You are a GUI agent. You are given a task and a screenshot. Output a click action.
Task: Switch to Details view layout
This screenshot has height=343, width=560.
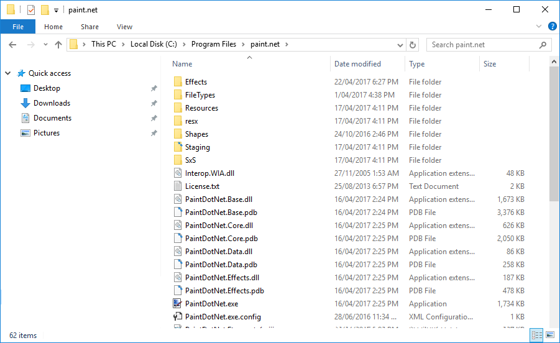click(536, 336)
